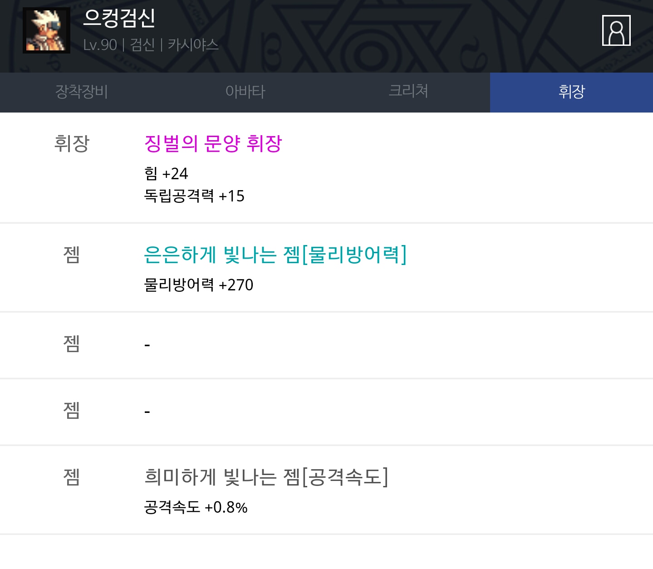Click the fourth 젬 row label

tap(72, 477)
